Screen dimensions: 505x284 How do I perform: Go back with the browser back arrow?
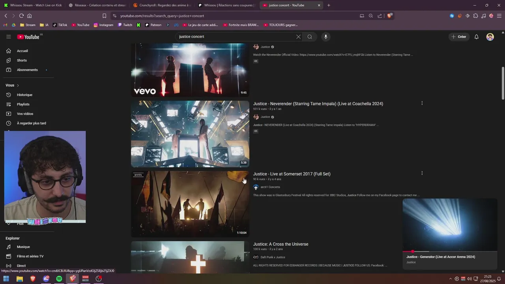[x=6, y=16]
